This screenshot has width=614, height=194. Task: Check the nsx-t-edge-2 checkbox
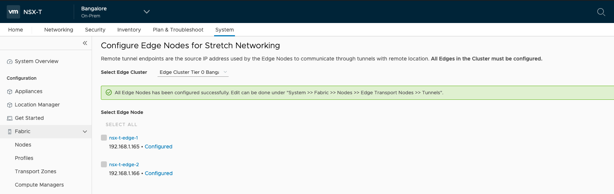click(104, 164)
